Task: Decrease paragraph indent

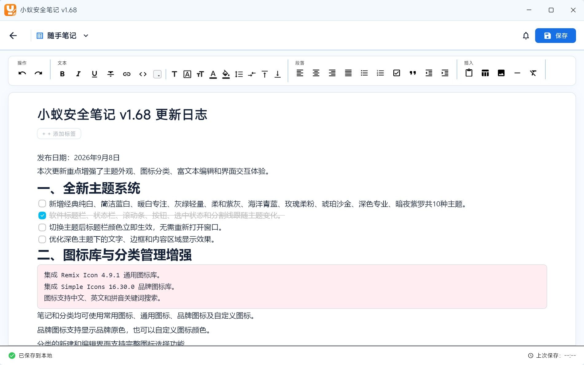Action: 429,73
